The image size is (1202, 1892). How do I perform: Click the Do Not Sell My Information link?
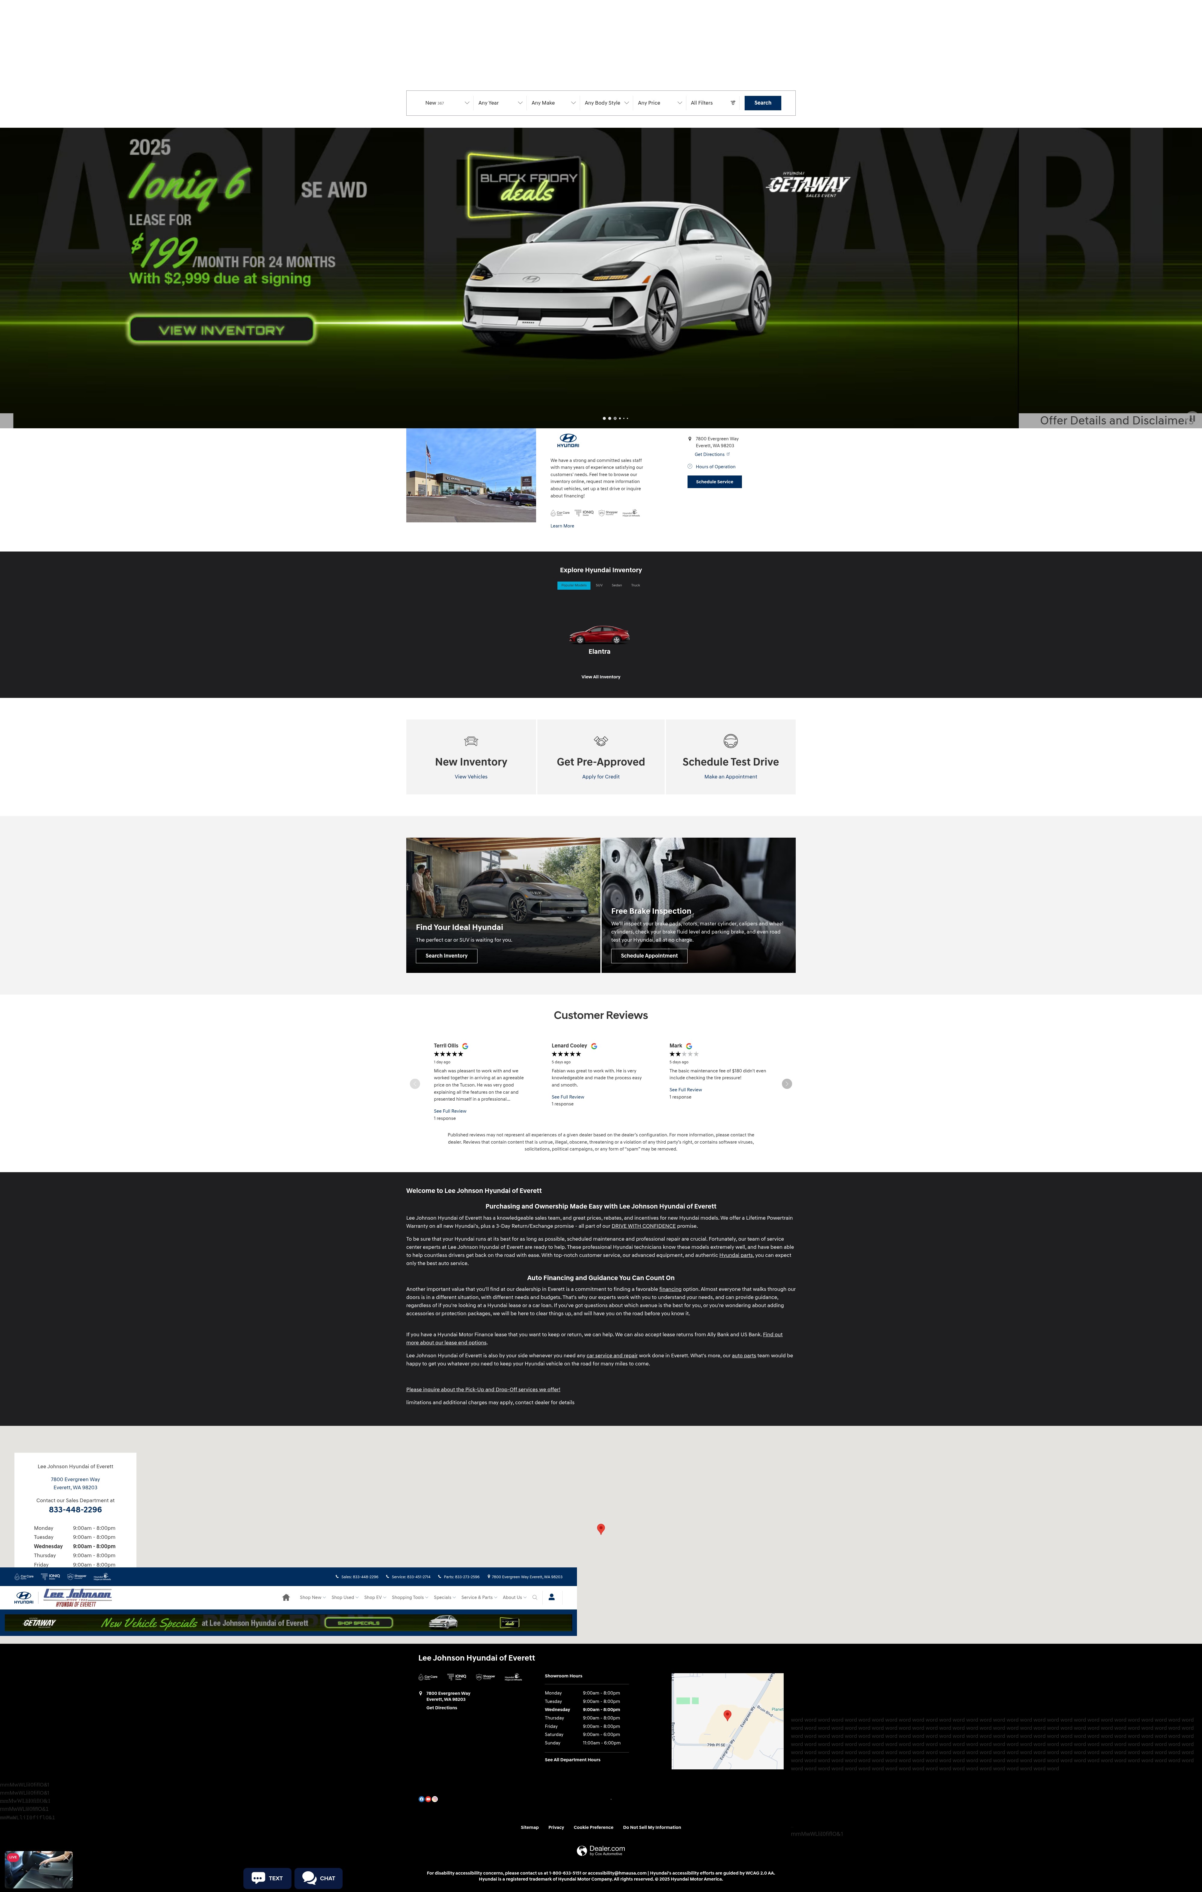[x=652, y=1828]
